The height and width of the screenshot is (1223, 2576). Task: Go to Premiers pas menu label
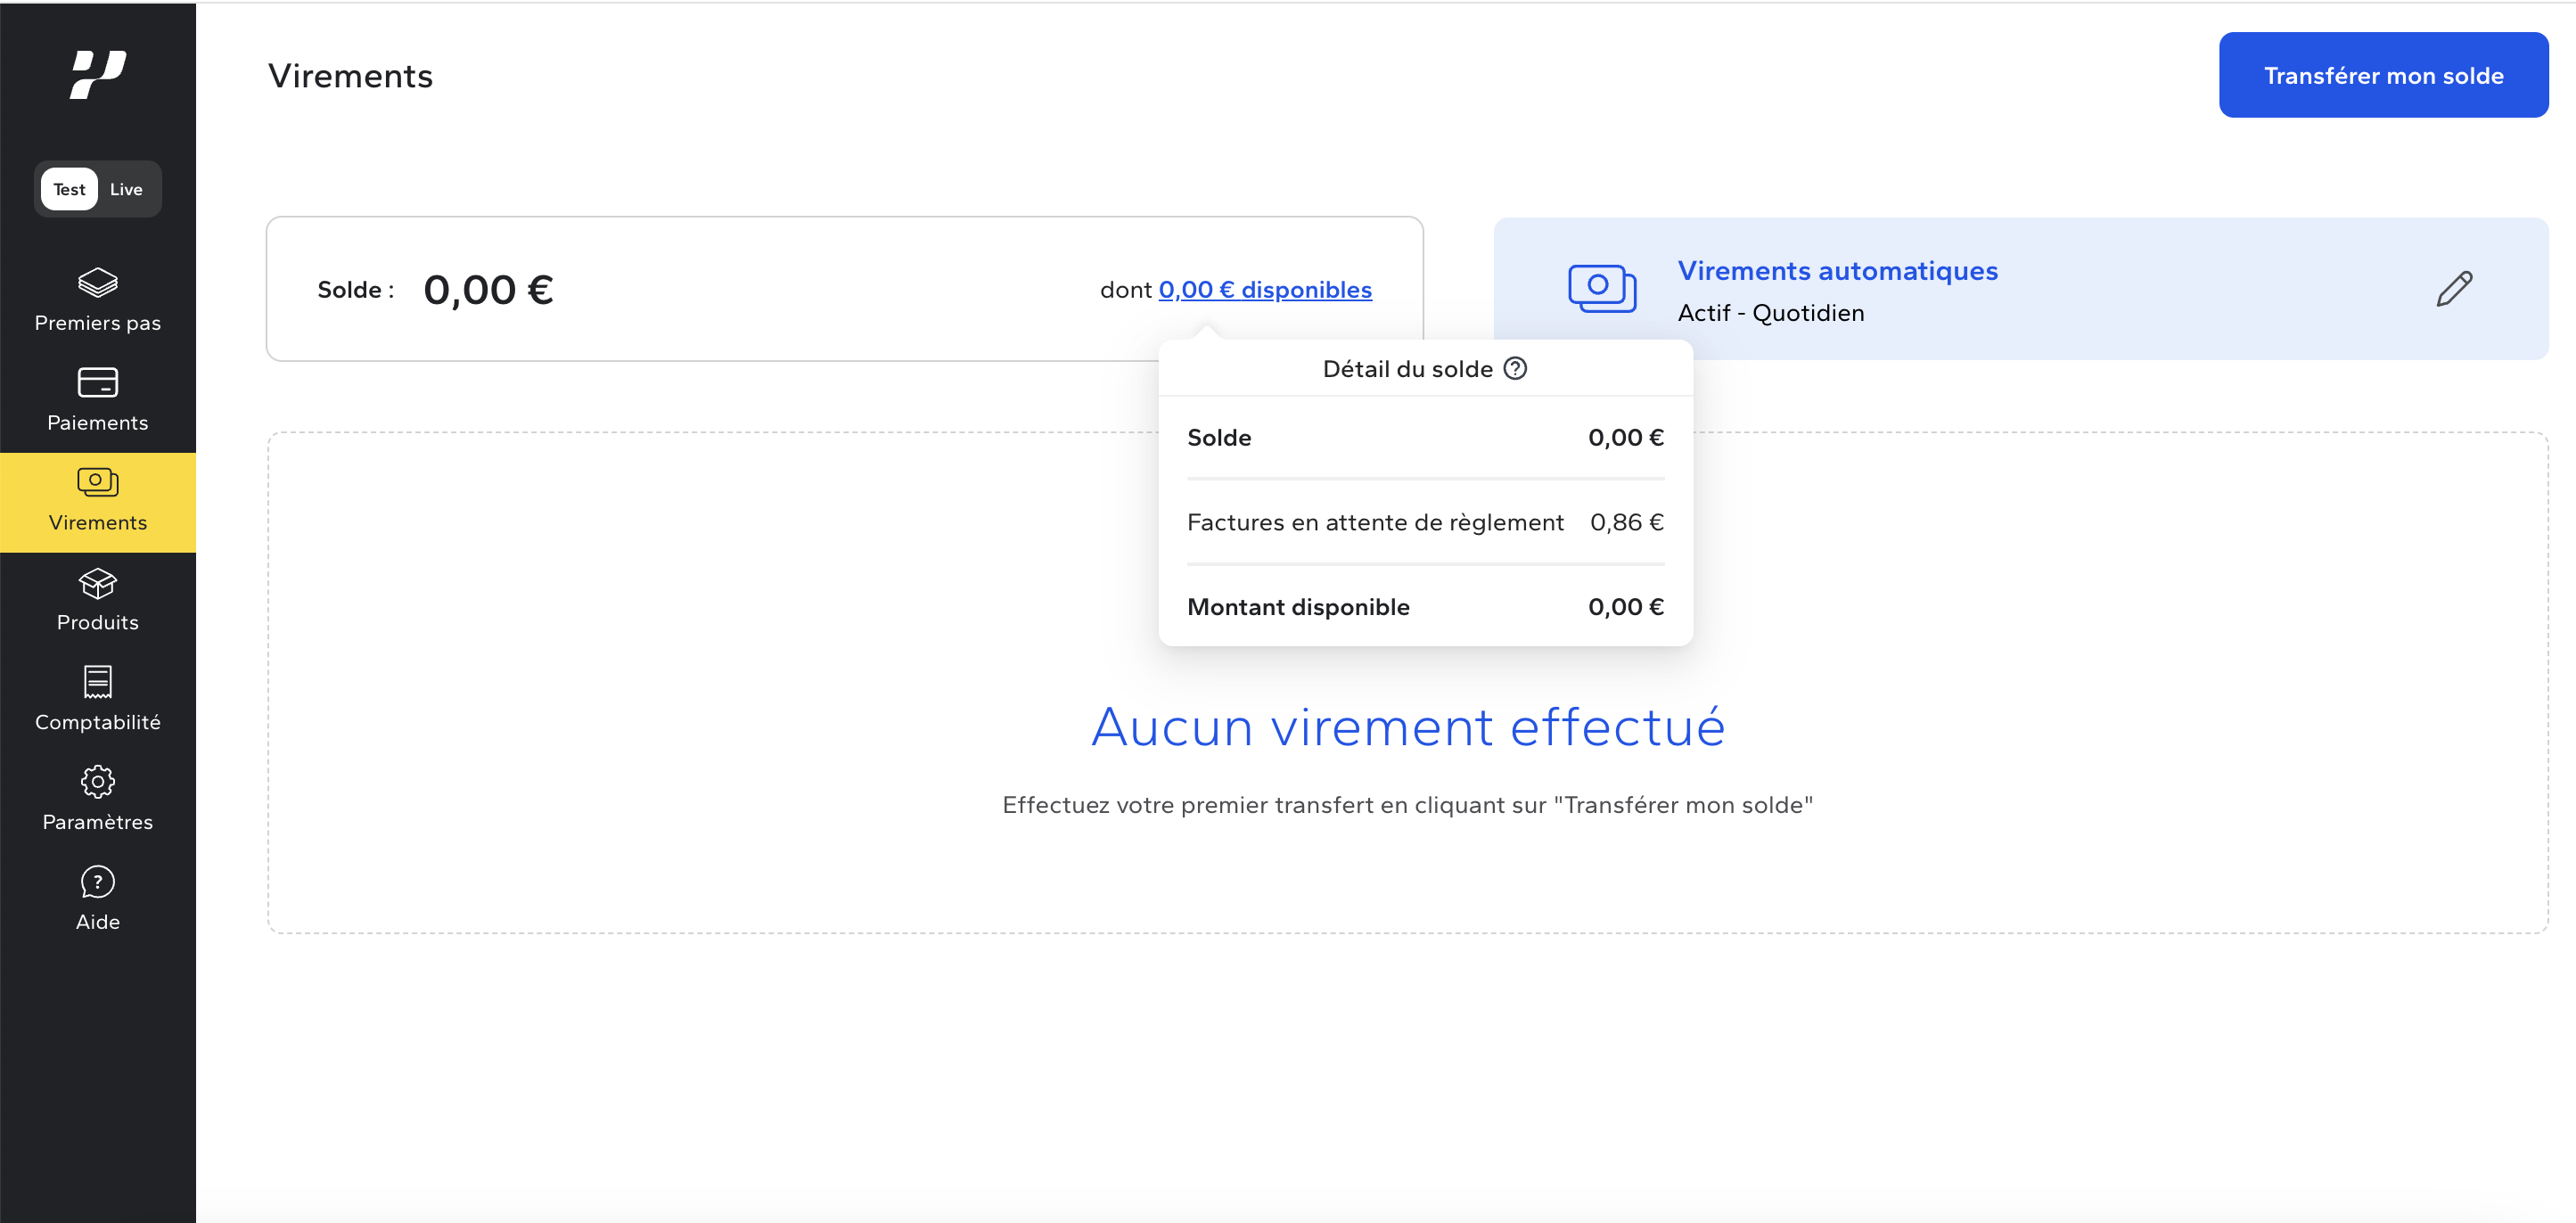tap(98, 323)
